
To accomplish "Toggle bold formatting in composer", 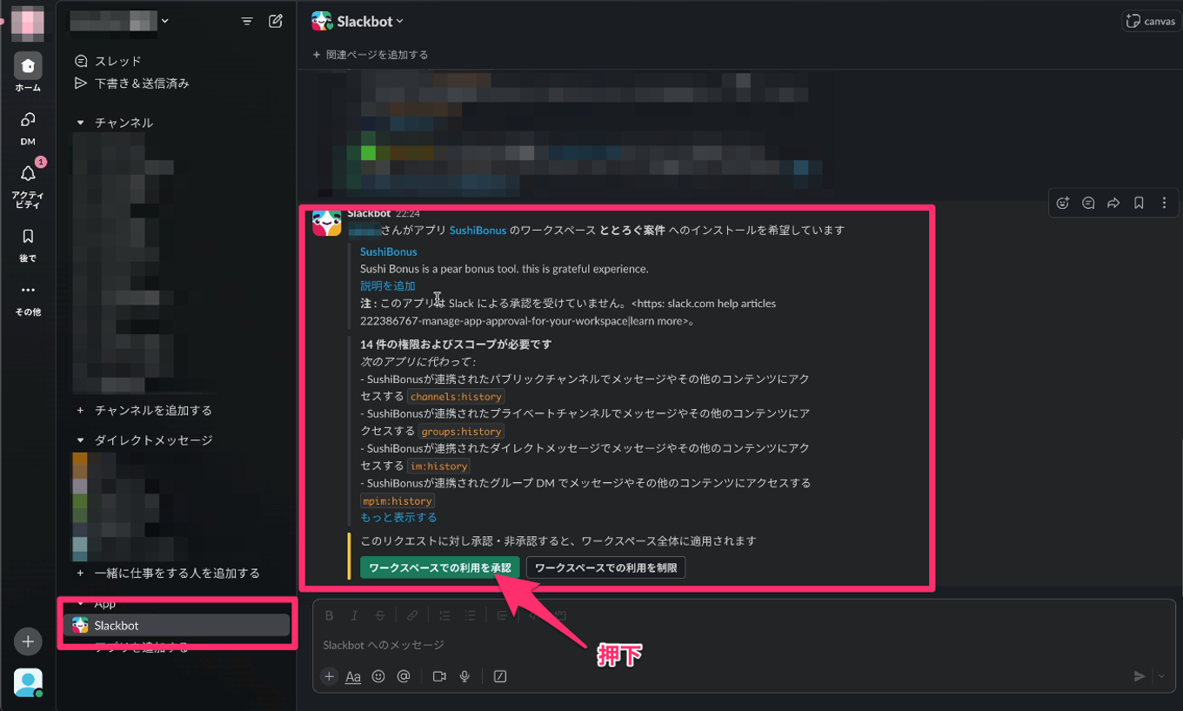I will 329,615.
